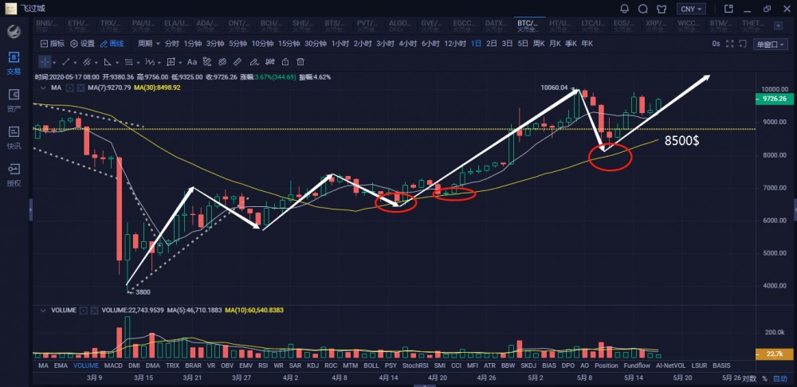Switch to the ETH/ pair tab

[81, 25]
